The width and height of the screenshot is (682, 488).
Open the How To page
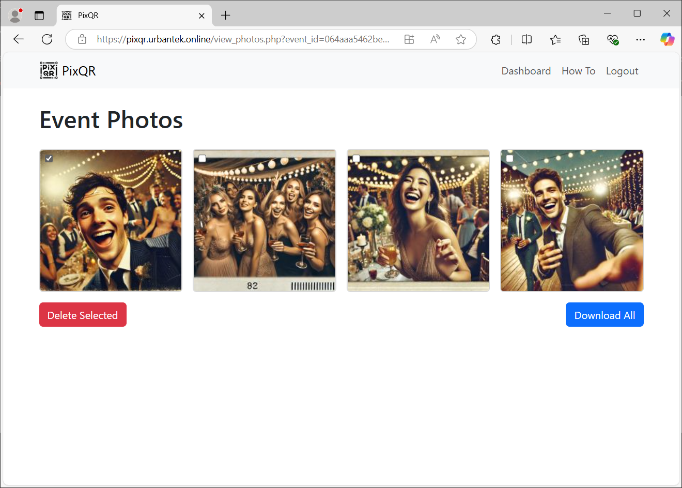578,71
